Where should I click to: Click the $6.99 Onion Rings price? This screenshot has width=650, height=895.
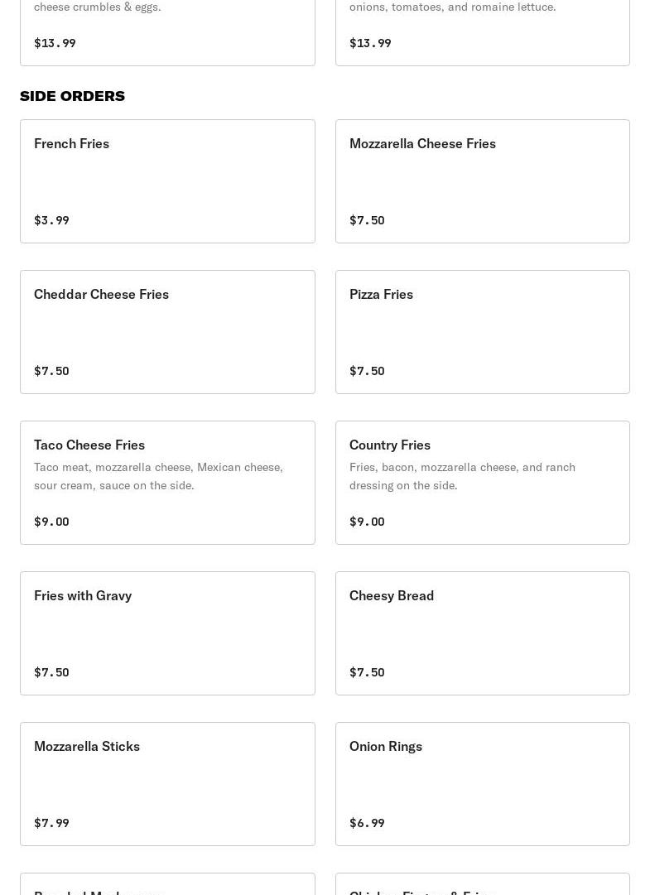pos(367,822)
